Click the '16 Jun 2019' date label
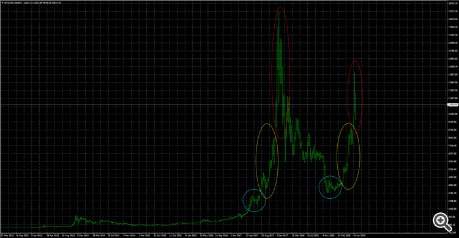 click(x=359, y=235)
